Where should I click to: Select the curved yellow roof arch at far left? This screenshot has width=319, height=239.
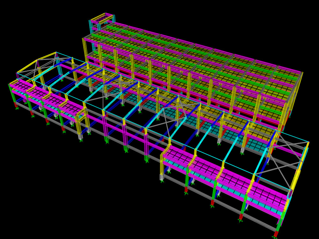(35, 61)
